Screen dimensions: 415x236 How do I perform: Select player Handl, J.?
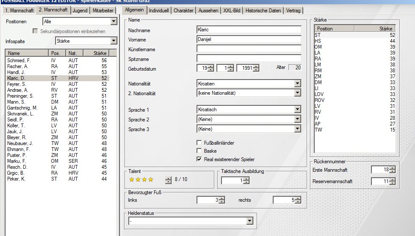(x=58, y=72)
